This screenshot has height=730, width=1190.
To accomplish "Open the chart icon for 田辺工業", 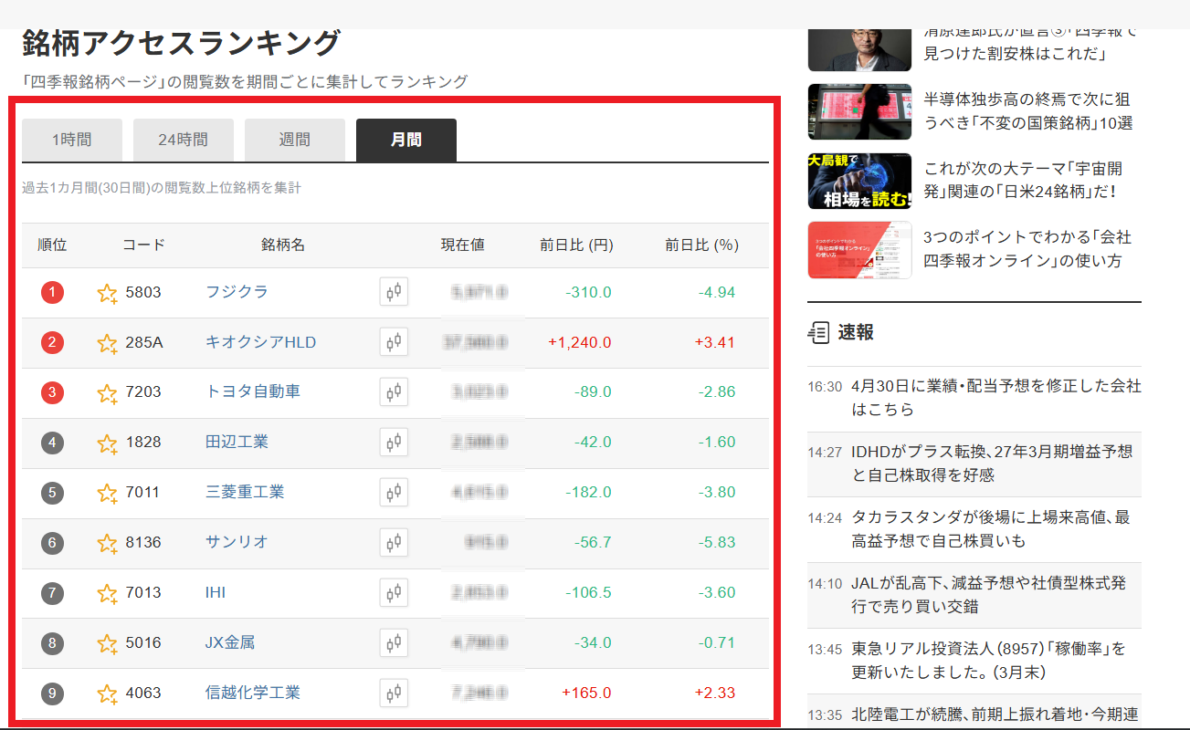I will pos(394,443).
